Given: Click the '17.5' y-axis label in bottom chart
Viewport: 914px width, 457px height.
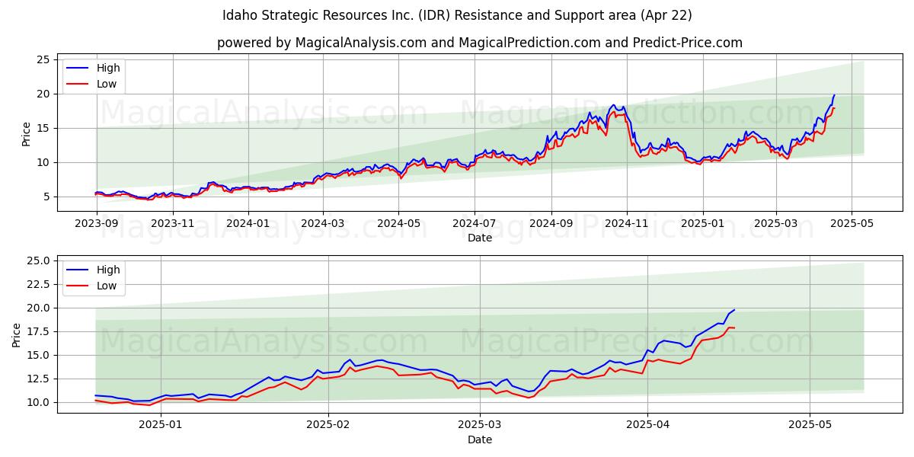Looking at the screenshot, I should 40,331.
